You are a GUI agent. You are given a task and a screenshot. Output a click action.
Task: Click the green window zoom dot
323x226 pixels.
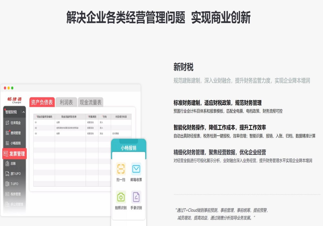[12, 88]
